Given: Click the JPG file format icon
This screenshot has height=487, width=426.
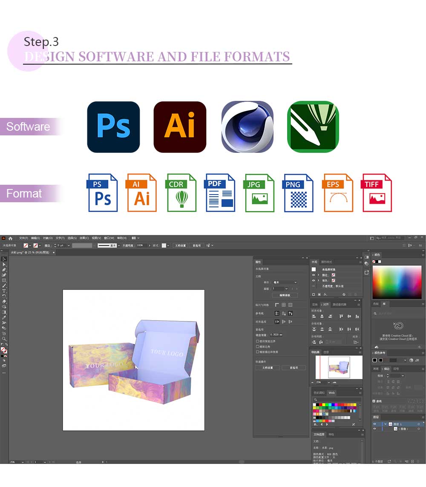Looking at the screenshot, I should point(260,193).
